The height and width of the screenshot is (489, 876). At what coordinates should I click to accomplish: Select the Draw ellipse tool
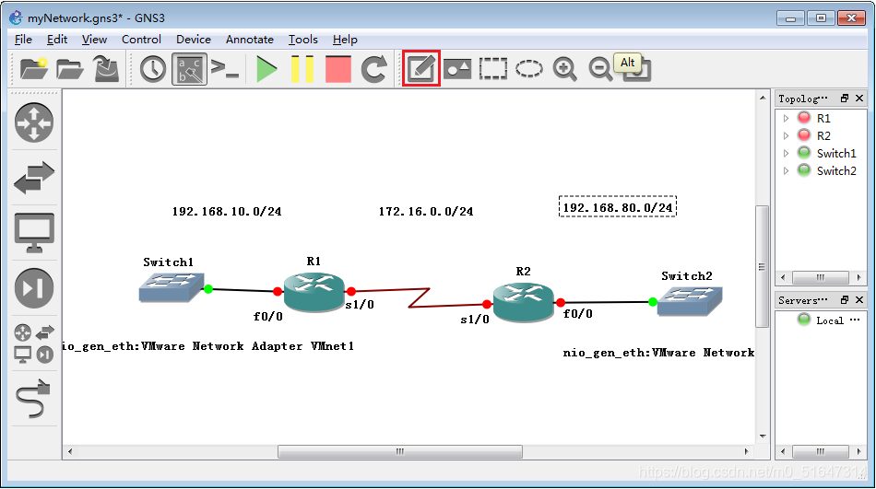pyautogui.click(x=528, y=69)
